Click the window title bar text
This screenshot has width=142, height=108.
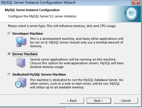pos(38,3)
